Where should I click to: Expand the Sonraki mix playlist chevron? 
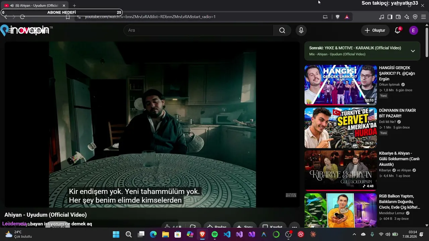(413, 51)
